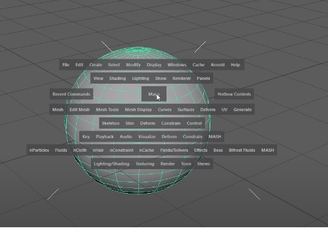Open the MASH menu in the Key row

[215, 137]
